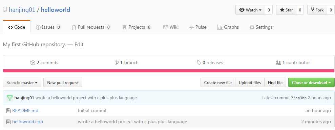This screenshot has height=130, width=335.
Task: Open the Wiki tab
Action: [x=171, y=27]
